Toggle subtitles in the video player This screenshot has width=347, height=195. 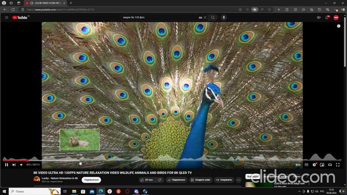(306, 165)
